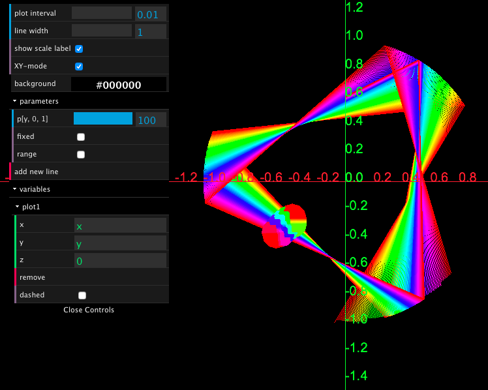Click the small multicolored circle in the plot

[x=284, y=226]
